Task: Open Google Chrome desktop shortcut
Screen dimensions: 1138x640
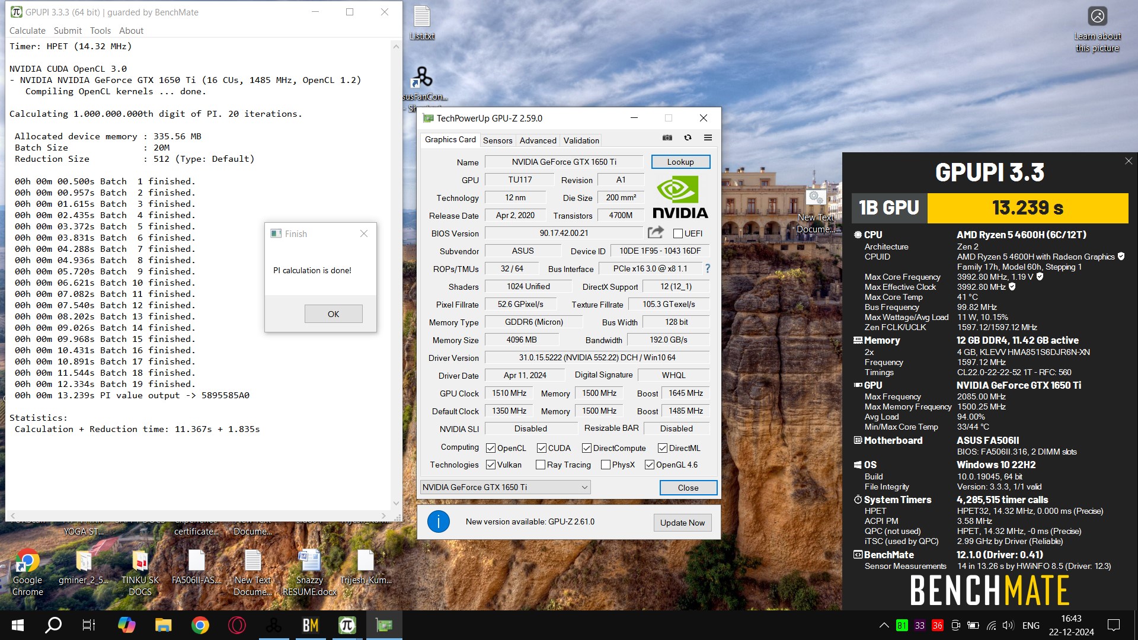Action: [x=27, y=572]
